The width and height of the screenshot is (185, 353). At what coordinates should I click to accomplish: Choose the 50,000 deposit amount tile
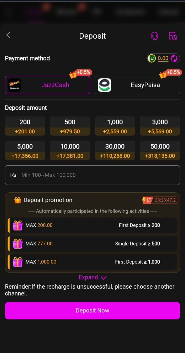click(160, 151)
